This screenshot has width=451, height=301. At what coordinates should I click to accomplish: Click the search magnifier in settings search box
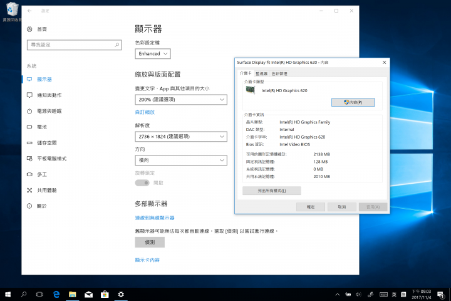coord(117,45)
